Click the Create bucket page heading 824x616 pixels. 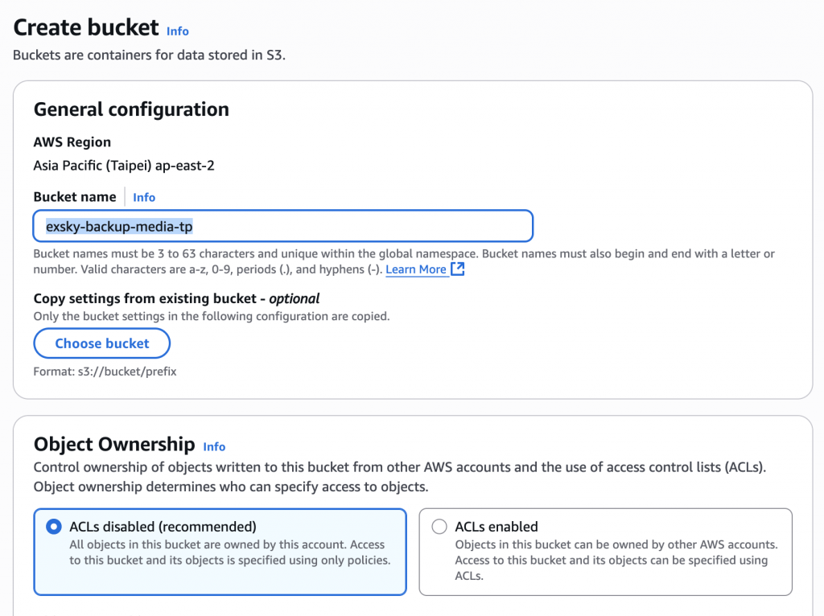[86, 27]
